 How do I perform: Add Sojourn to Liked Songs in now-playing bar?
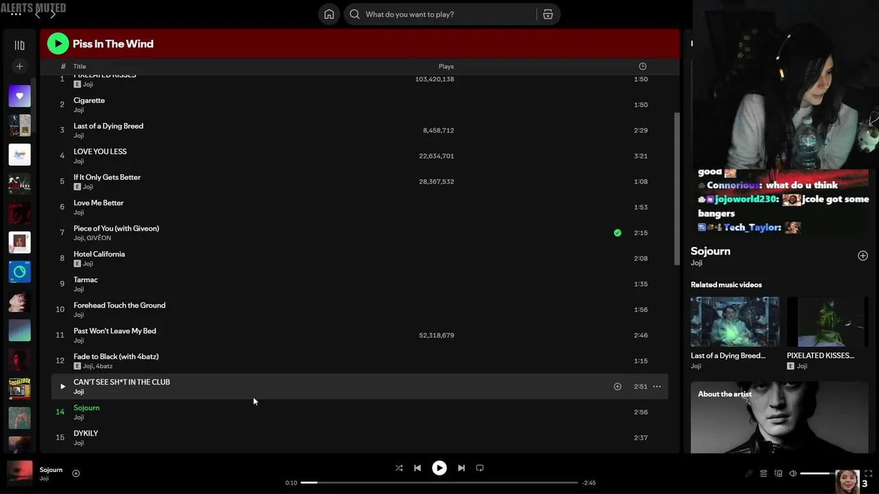[76, 473]
